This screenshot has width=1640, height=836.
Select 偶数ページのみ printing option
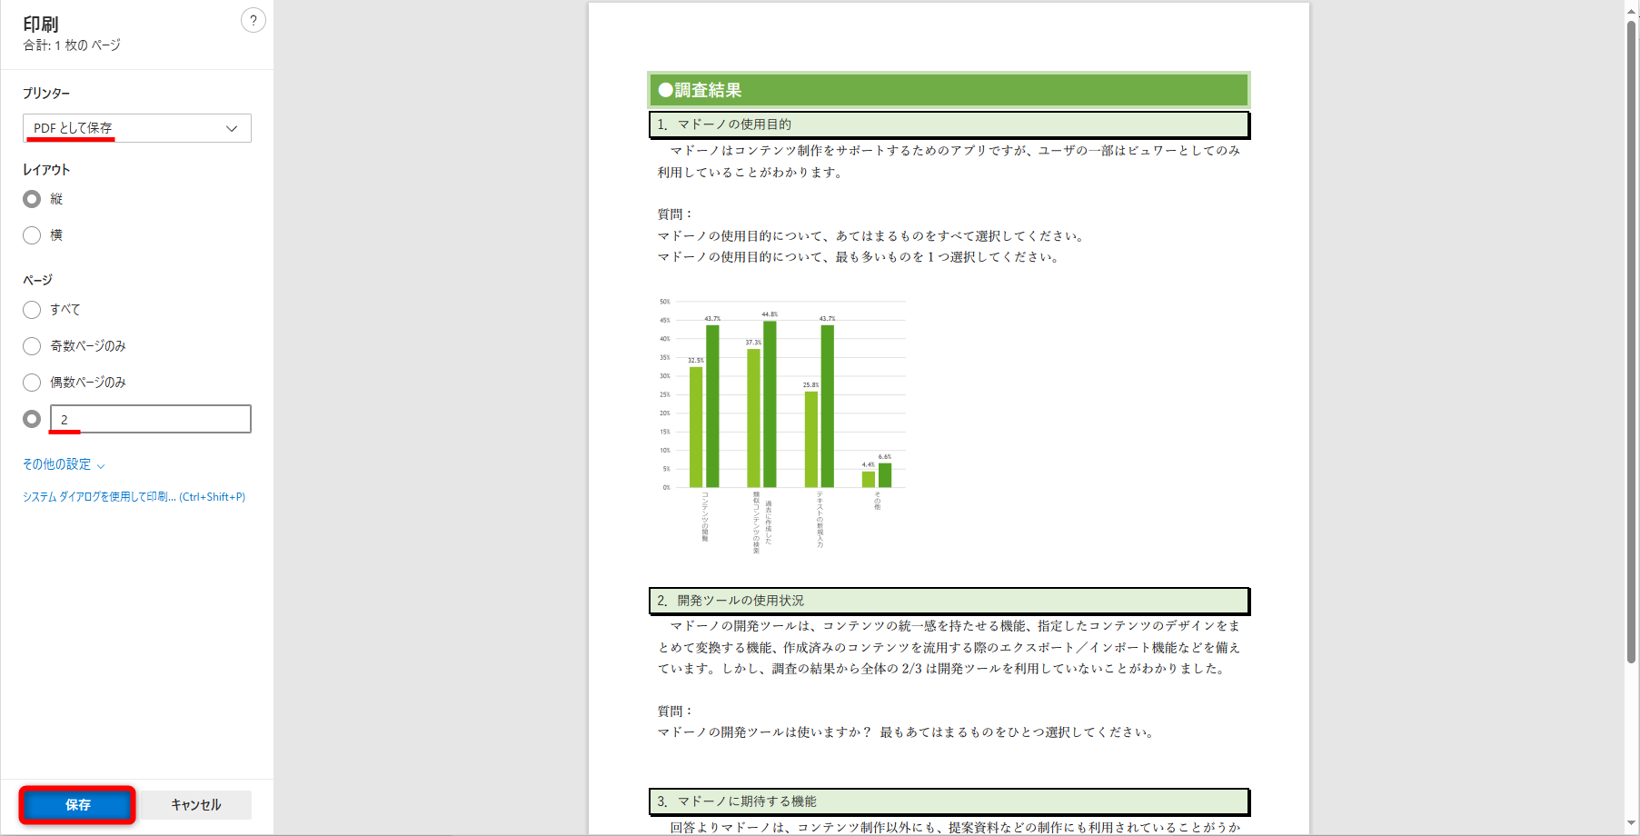31,382
